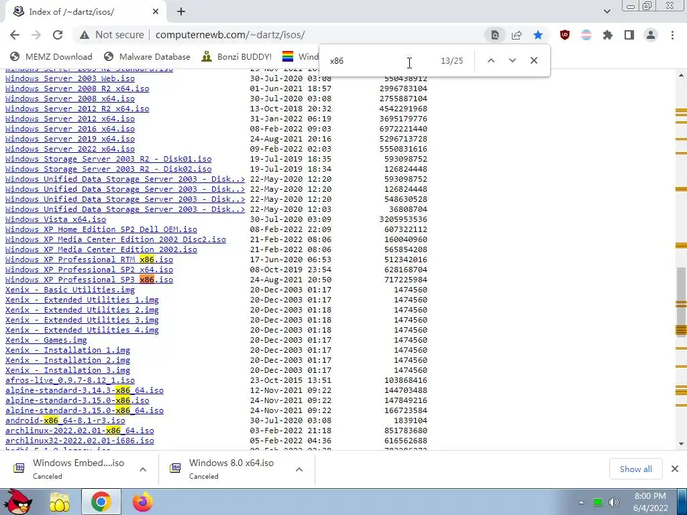Click Windows Vista x64.iso link
The width and height of the screenshot is (687, 515).
[56, 219]
